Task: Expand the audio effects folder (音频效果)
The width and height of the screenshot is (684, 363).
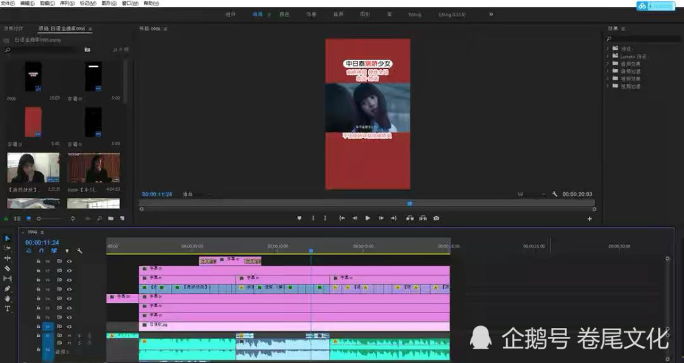Action: point(607,64)
